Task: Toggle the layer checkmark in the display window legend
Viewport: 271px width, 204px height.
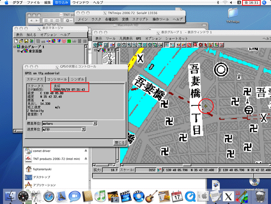Action: tap(98, 51)
